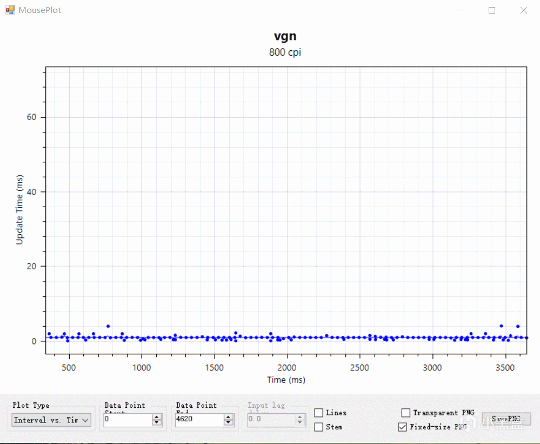Enable the Lines checkbox
Viewport: 540px width, 444px height.
pyautogui.click(x=319, y=413)
